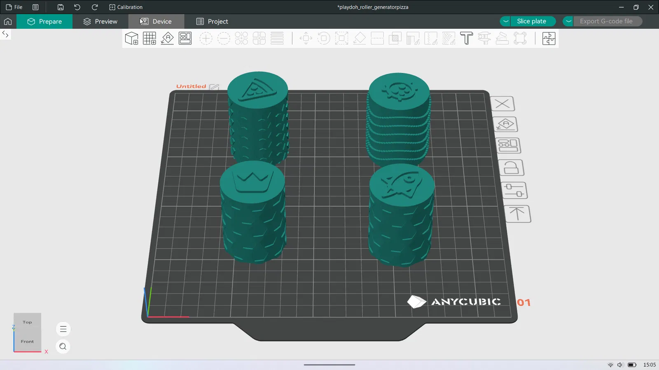Click the dashed-circle plus Add instance icon
Viewport: 659px width, 370px height.
[206, 38]
